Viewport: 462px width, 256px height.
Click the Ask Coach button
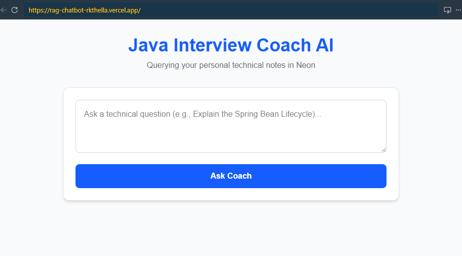coord(230,176)
